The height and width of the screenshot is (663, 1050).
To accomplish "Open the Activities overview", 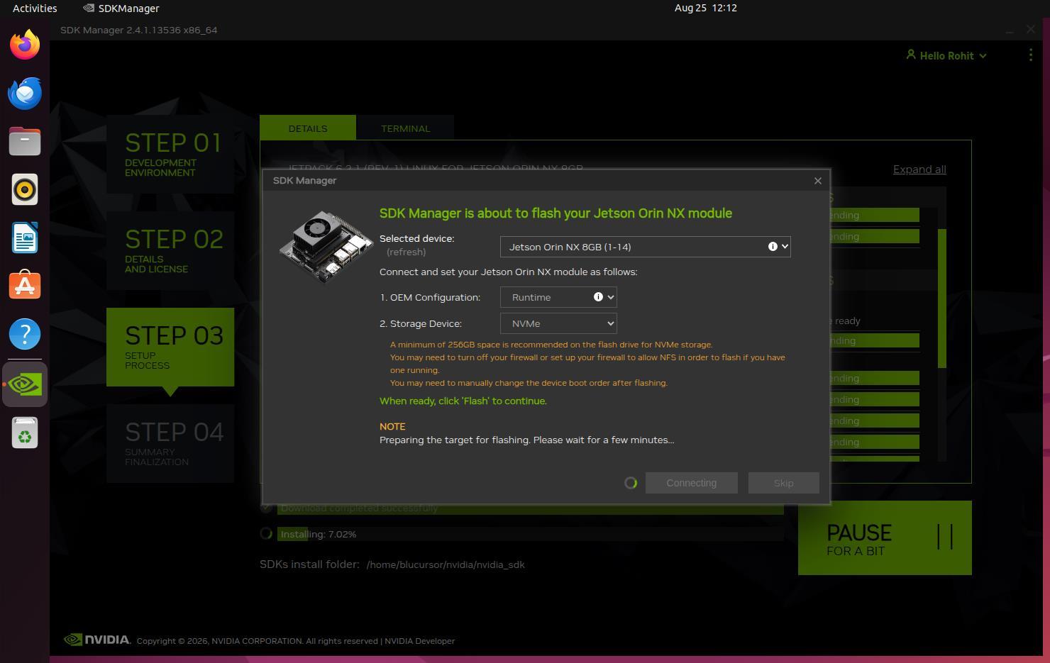I will coord(35,8).
